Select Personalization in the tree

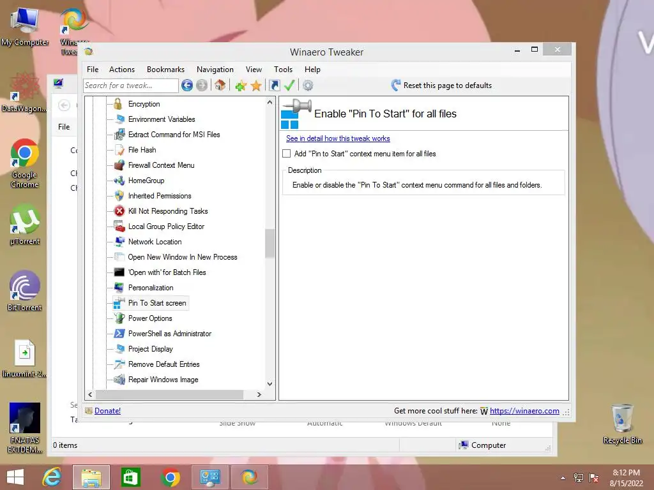click(151, 288)
